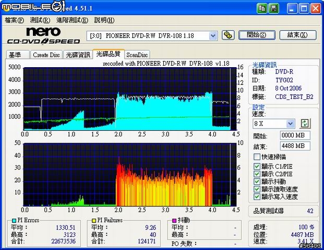Switch to the 光碟資訊 tab
The image size is (324, 250).
coord(78,55)
